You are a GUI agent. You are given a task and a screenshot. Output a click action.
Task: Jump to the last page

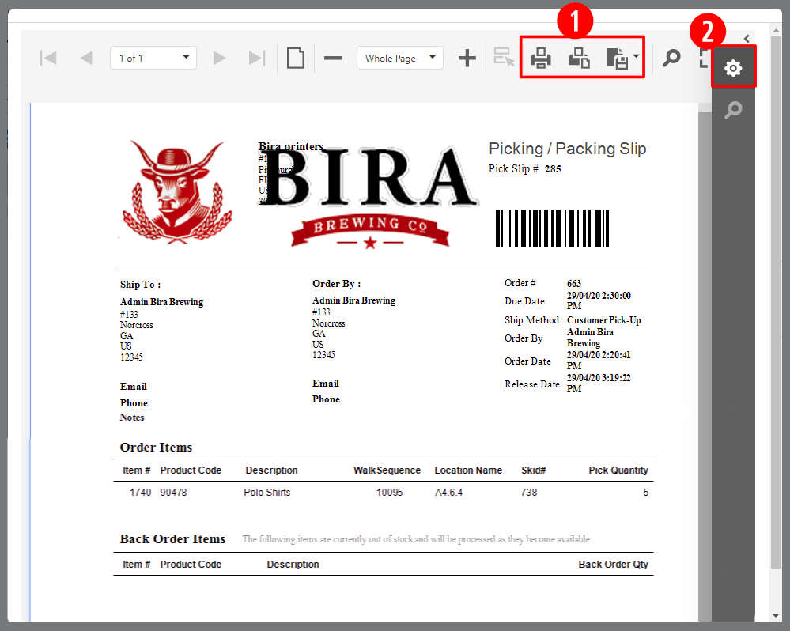tap(256, 58)
